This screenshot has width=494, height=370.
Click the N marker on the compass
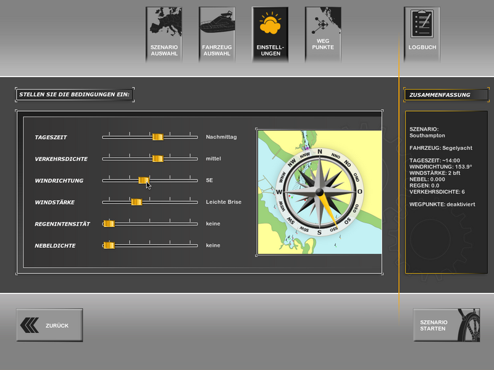click(x=319, y=152)
